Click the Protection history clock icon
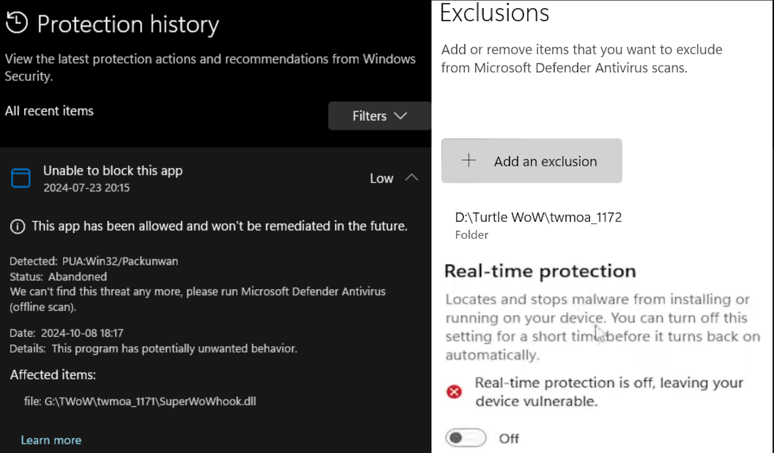774x453 pixels. point(17,23)
